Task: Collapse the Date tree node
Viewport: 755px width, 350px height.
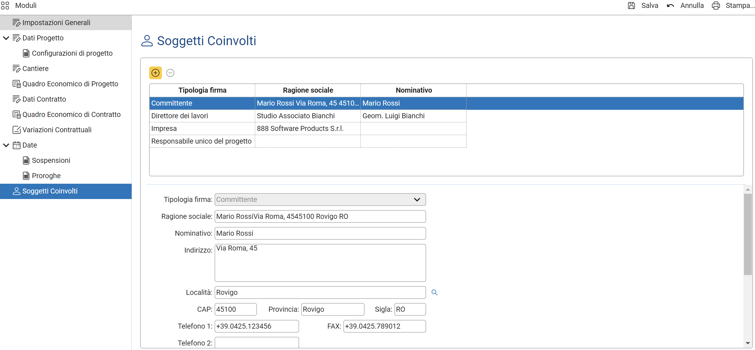Action: coord(6,145)
